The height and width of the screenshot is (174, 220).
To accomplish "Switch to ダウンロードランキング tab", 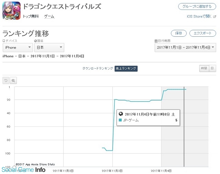I will pos(97,69).
